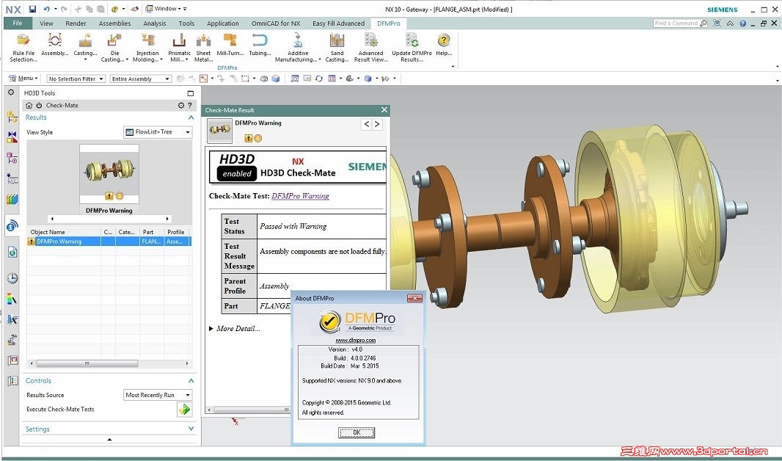Click the Find a Command search icon
The width and height of the screenshot is (782, 461).
[x=704, y=23]
